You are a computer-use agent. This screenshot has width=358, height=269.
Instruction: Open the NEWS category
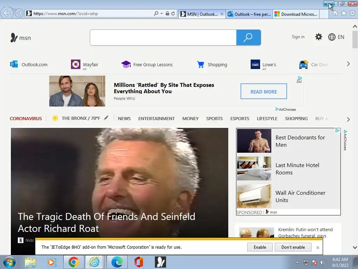pos(124,118)
